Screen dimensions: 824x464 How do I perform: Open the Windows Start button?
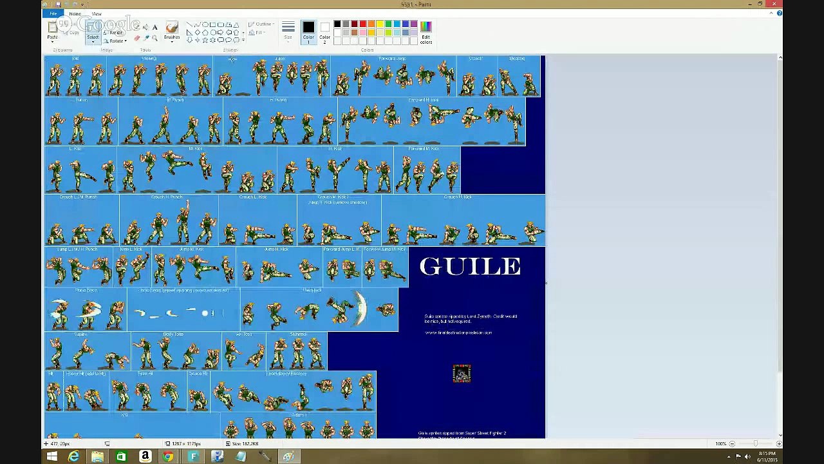tap(52, 456)
